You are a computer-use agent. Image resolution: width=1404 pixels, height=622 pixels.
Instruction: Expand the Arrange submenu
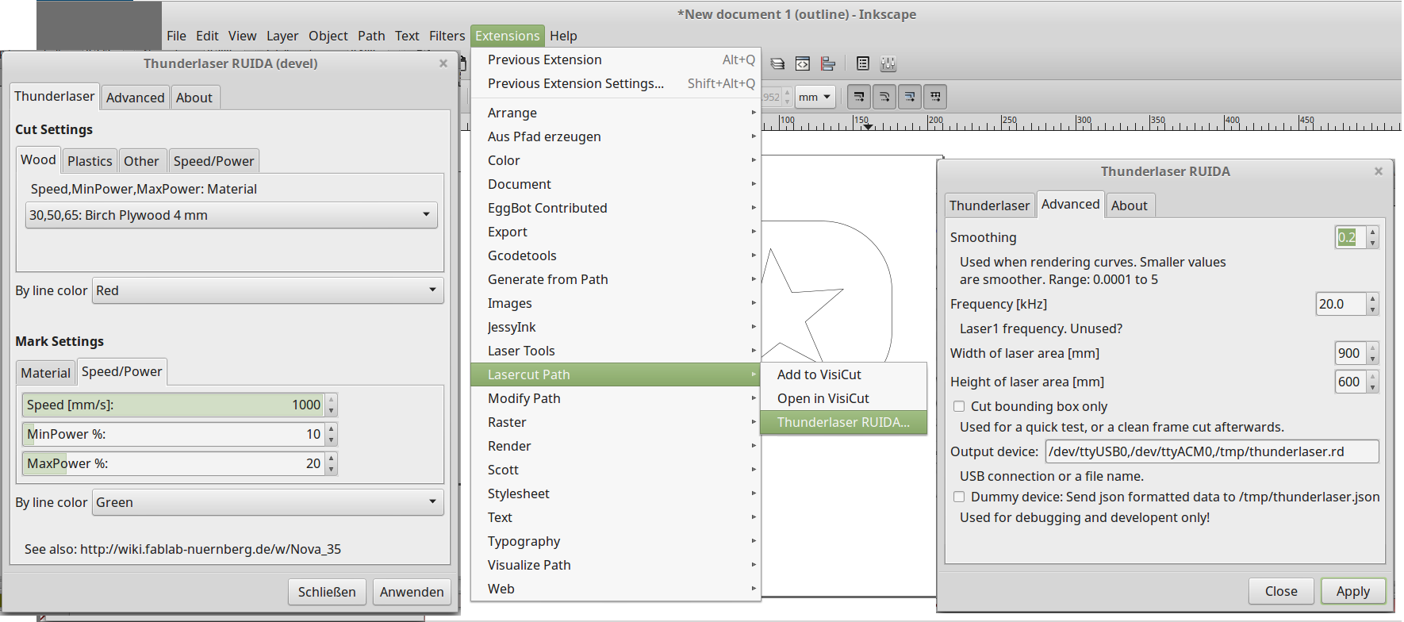616,113
